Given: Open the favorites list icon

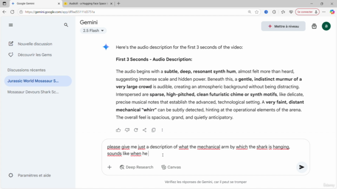Looking at the screenshot, I should (283, 12).
